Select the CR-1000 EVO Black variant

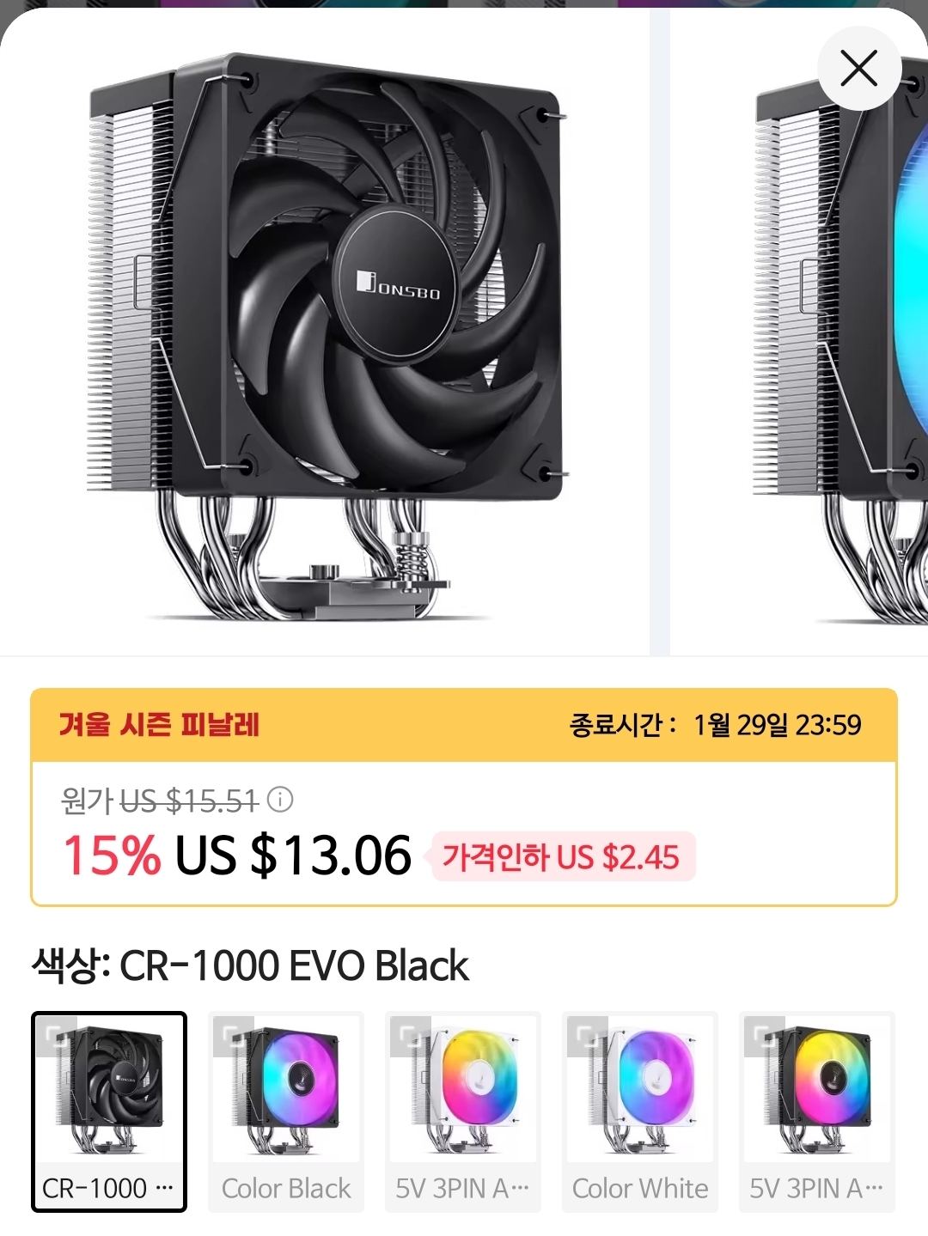point(109,1111)
